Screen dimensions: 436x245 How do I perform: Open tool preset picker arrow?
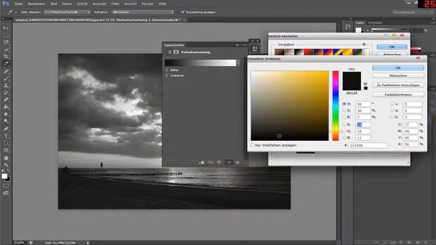coord(16,12)
